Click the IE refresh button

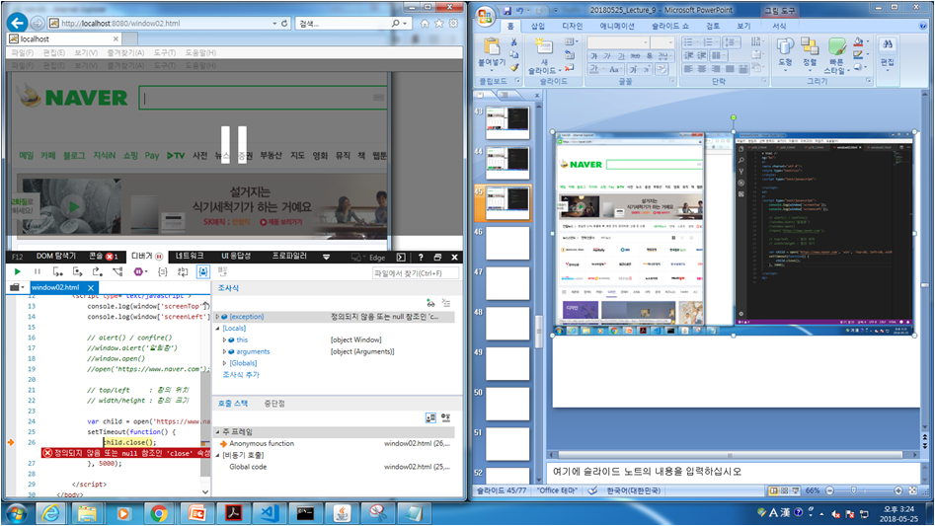[284, 24]
